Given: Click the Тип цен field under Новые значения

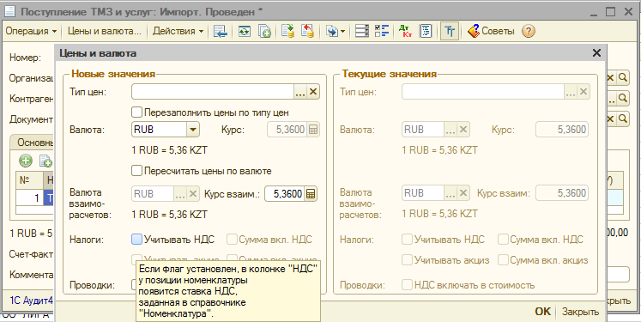Looking at the screenshot, I should [213, 92].
